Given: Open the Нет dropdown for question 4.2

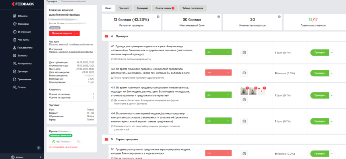Looking at the screenshot, I should pyautogui.click(x=218, y=73).
